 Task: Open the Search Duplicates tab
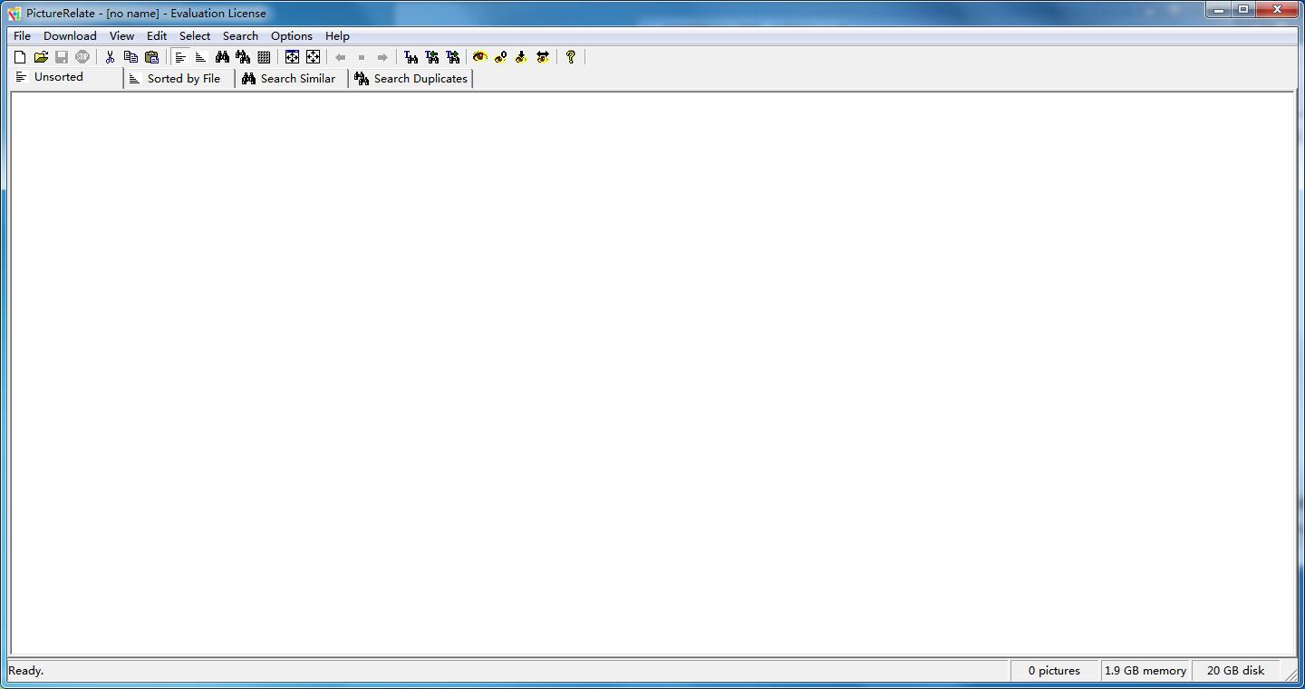tap(411, 79)
